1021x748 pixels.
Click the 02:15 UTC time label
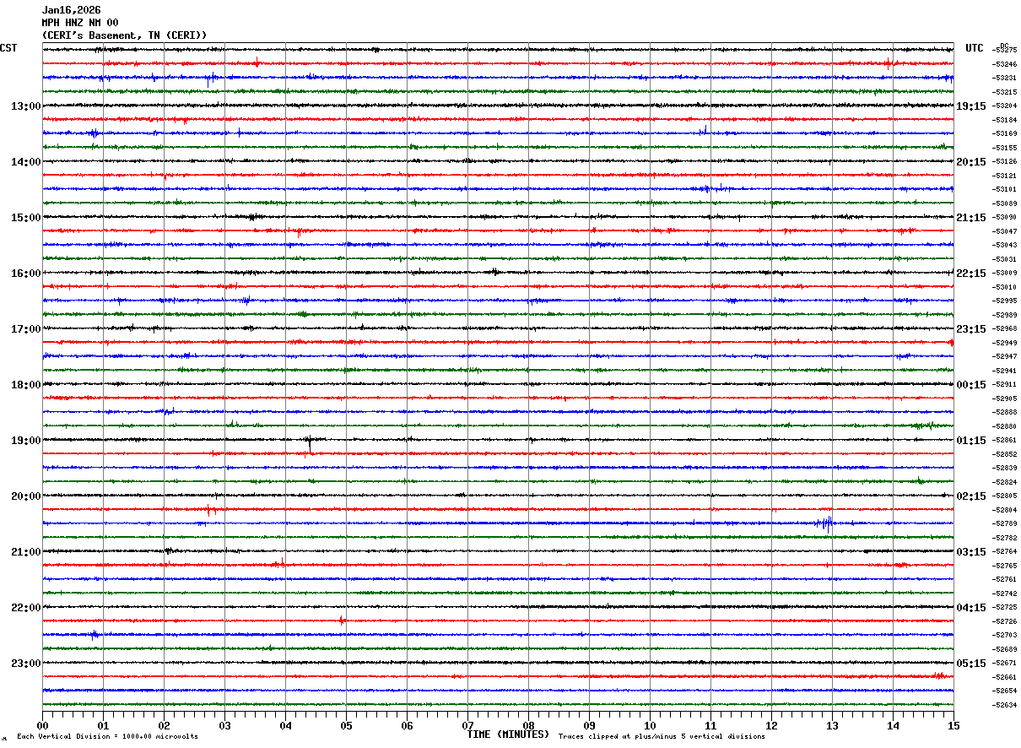tap(970, 496)
